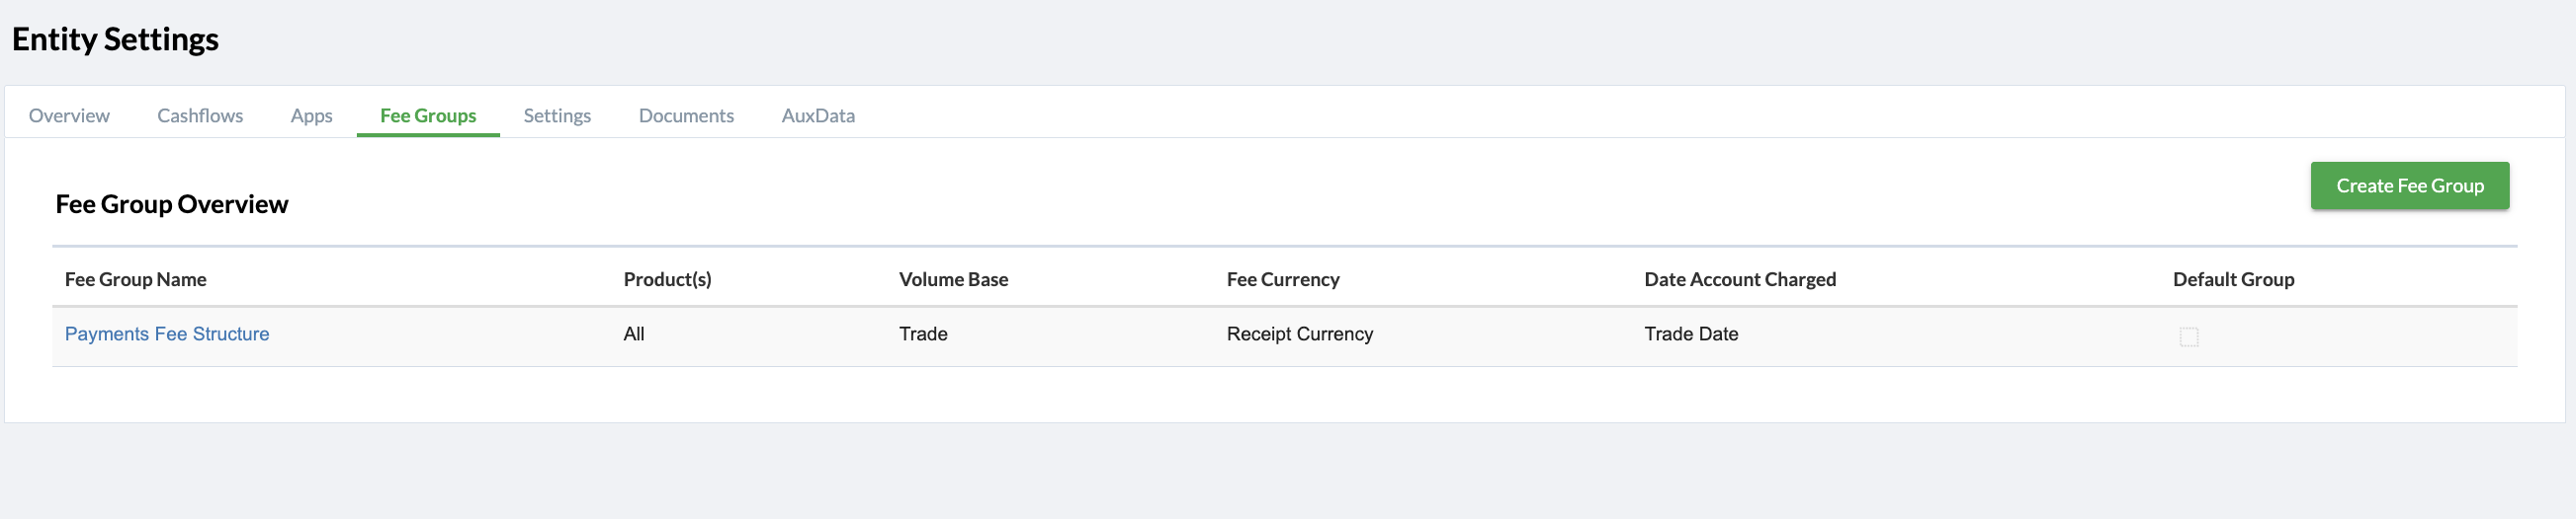
Task: Click the Fee Group Name column header
Action: pos(136,279)
